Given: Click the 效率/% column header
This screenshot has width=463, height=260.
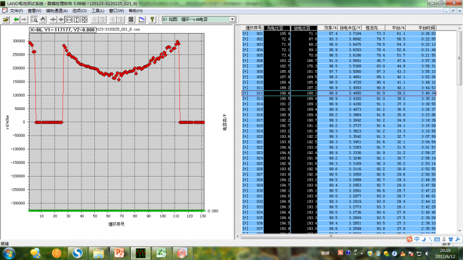Looking at the screenshot, I should (328, 28).
